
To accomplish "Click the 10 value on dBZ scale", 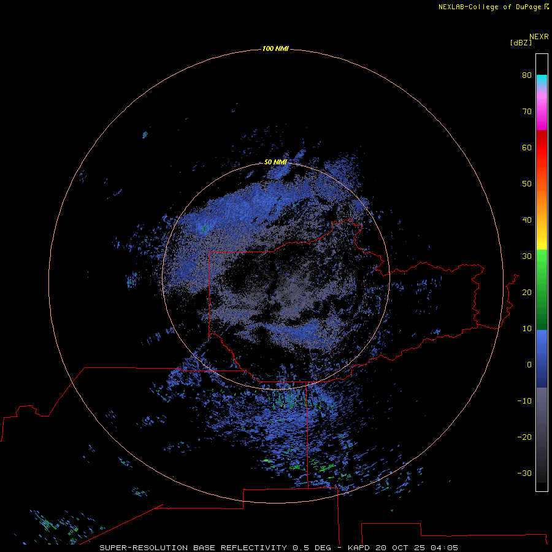I will pyautogui.click(x=527, y=329).
